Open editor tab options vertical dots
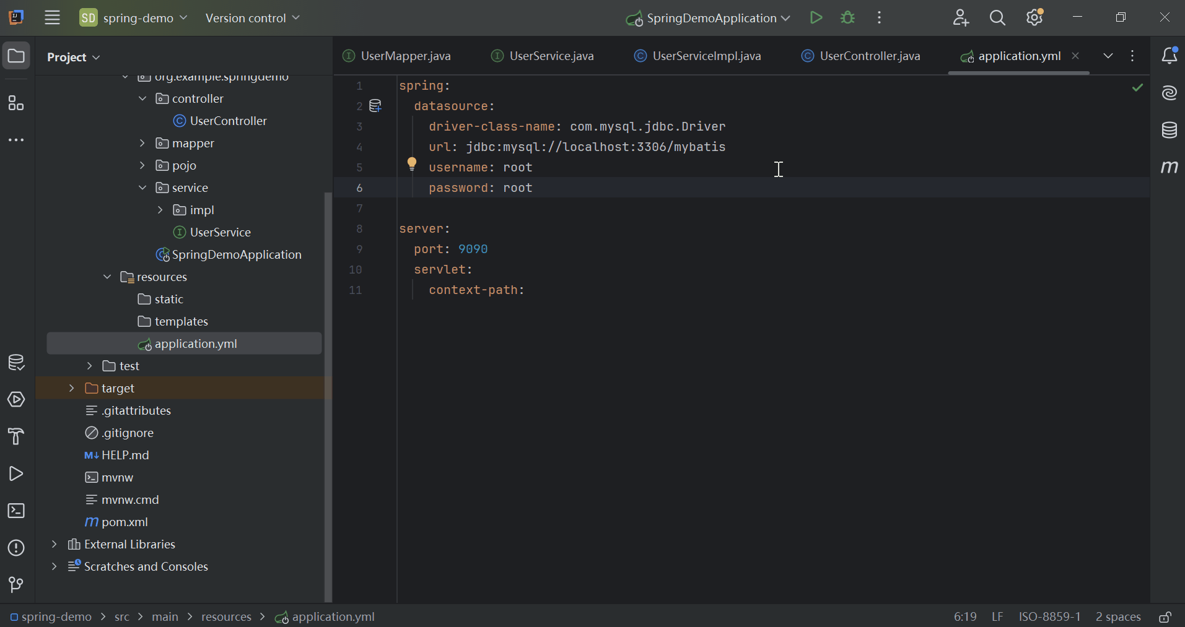The height and width of the screenshot is (627, 1185). pos(1132,56)
